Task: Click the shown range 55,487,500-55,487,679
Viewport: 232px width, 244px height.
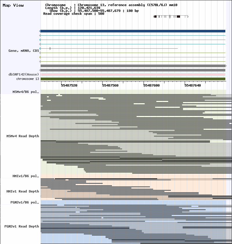Action: click(x=99, y=11)
